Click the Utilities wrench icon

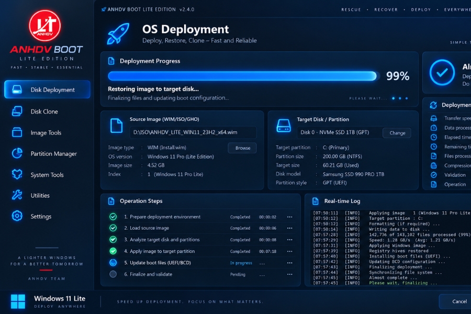17,195
